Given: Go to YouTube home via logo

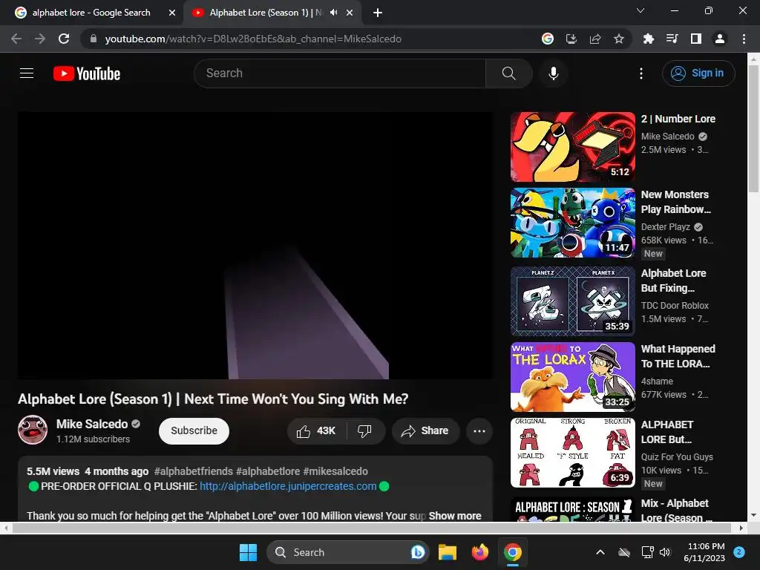Looking at the screenshot, I should click(87, 73).
